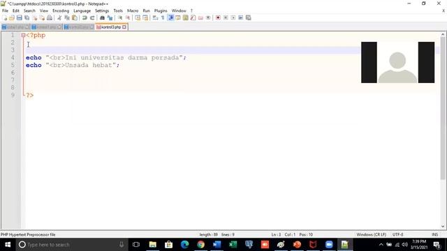447x251 pixels.
Task: Save the file with the Save icon
Action: coord(20,17)
